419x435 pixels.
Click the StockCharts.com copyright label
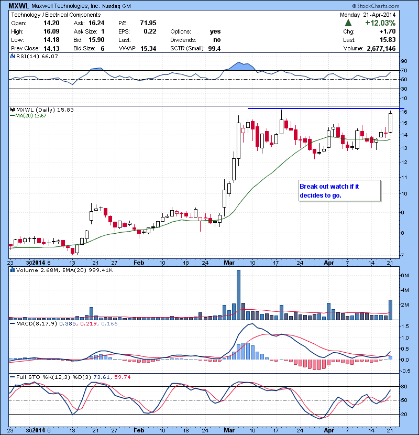pos(376,6)
